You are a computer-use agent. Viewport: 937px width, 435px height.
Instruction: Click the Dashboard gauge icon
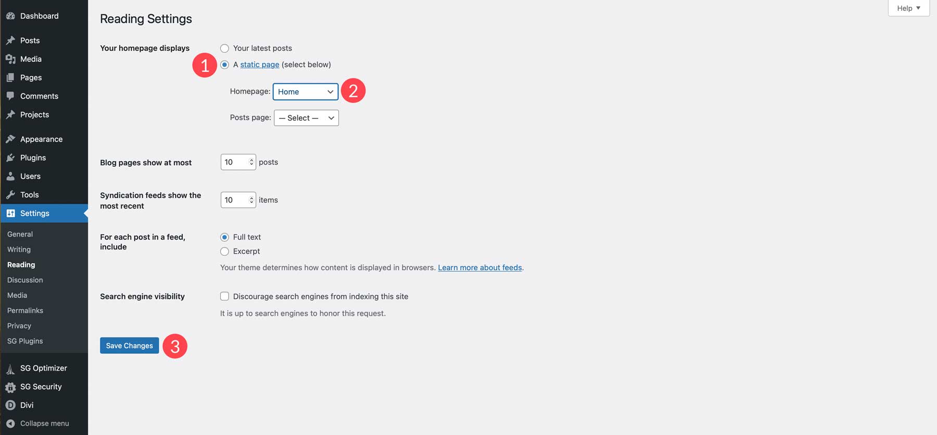tap(10, 16)
